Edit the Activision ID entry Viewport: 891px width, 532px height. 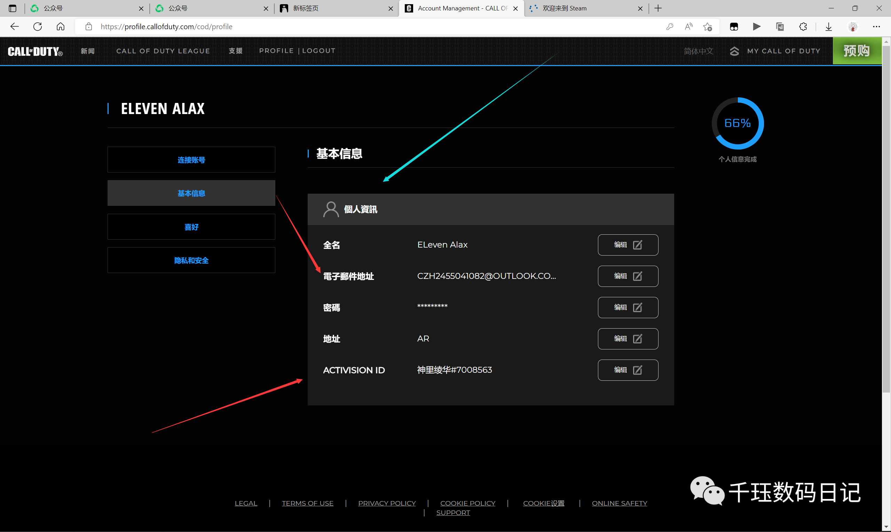(628, 370)
